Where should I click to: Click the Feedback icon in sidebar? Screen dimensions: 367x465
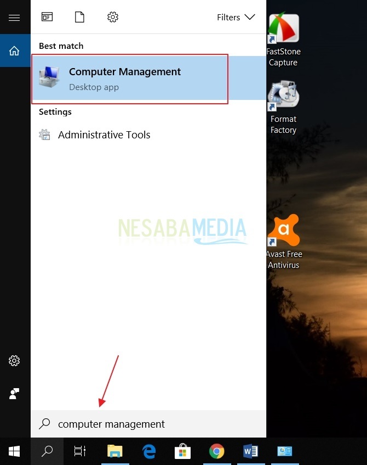(x=14, y=394)
